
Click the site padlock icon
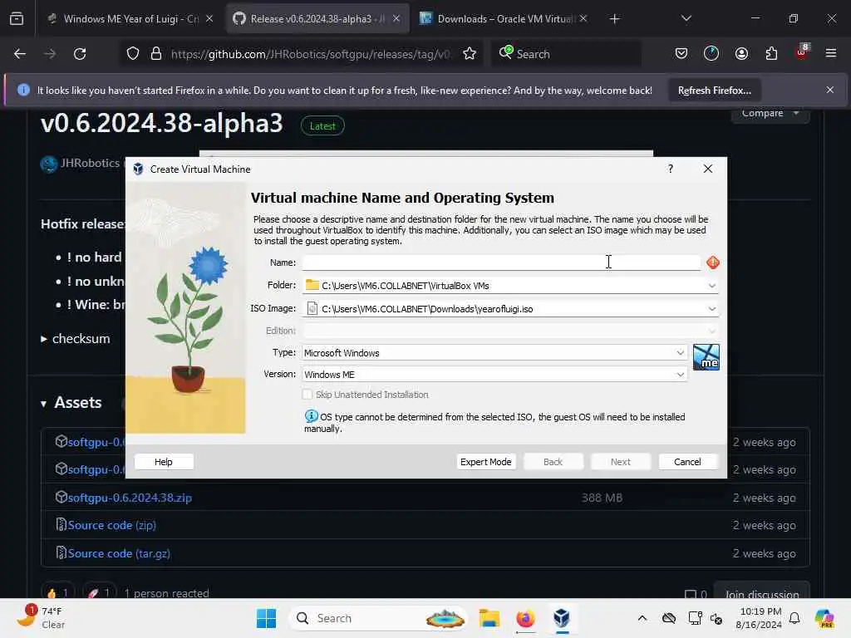tap(156, 54)
